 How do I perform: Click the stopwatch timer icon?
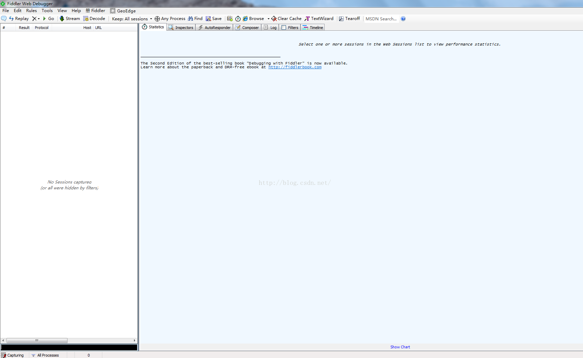(238, 19)
